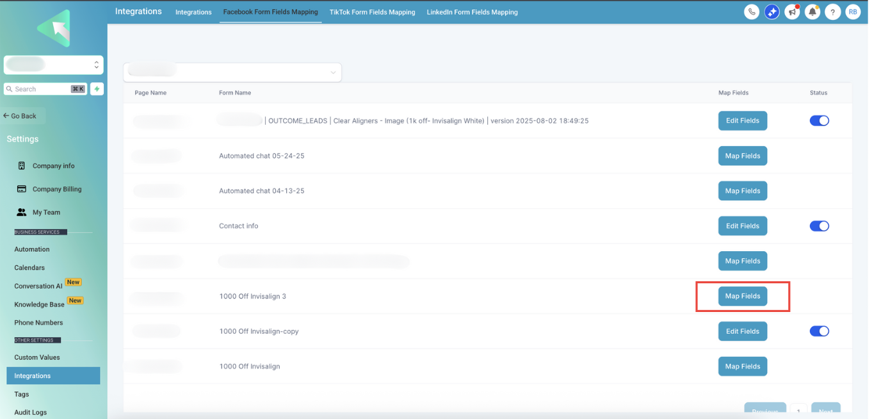Go Back using the sidebar arrow

pyautogui.click(x=20, y=116)
